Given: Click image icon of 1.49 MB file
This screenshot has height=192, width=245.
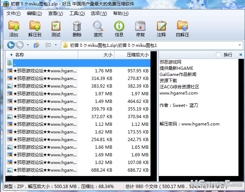Looking at the screenshot, I should click(10, 101).
